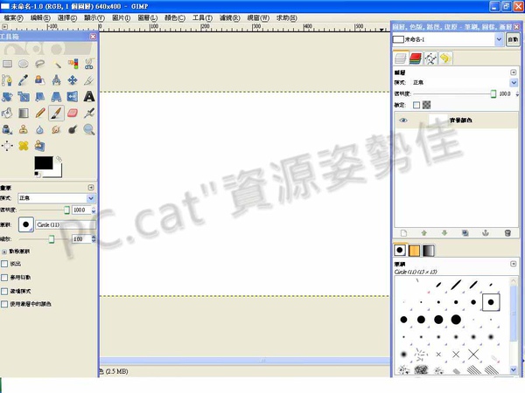Select the Perspective tool
The image size is (525, 393).
click(56, 97)
